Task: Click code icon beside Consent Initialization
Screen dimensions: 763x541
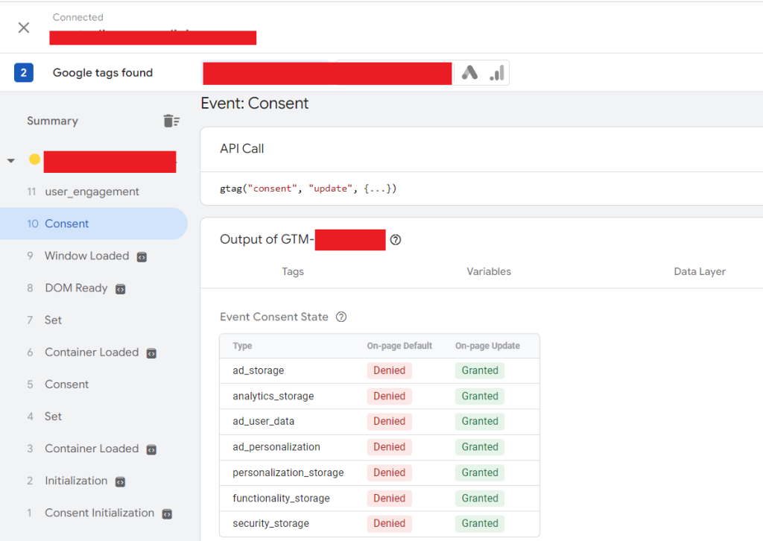Action: pos(167,513)
